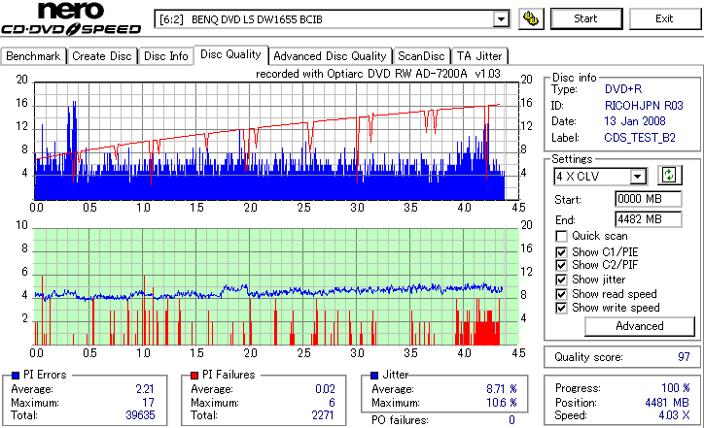Open the options icon next to Start
The height and width of the screenshot is (428, 704).
(531, 18)
